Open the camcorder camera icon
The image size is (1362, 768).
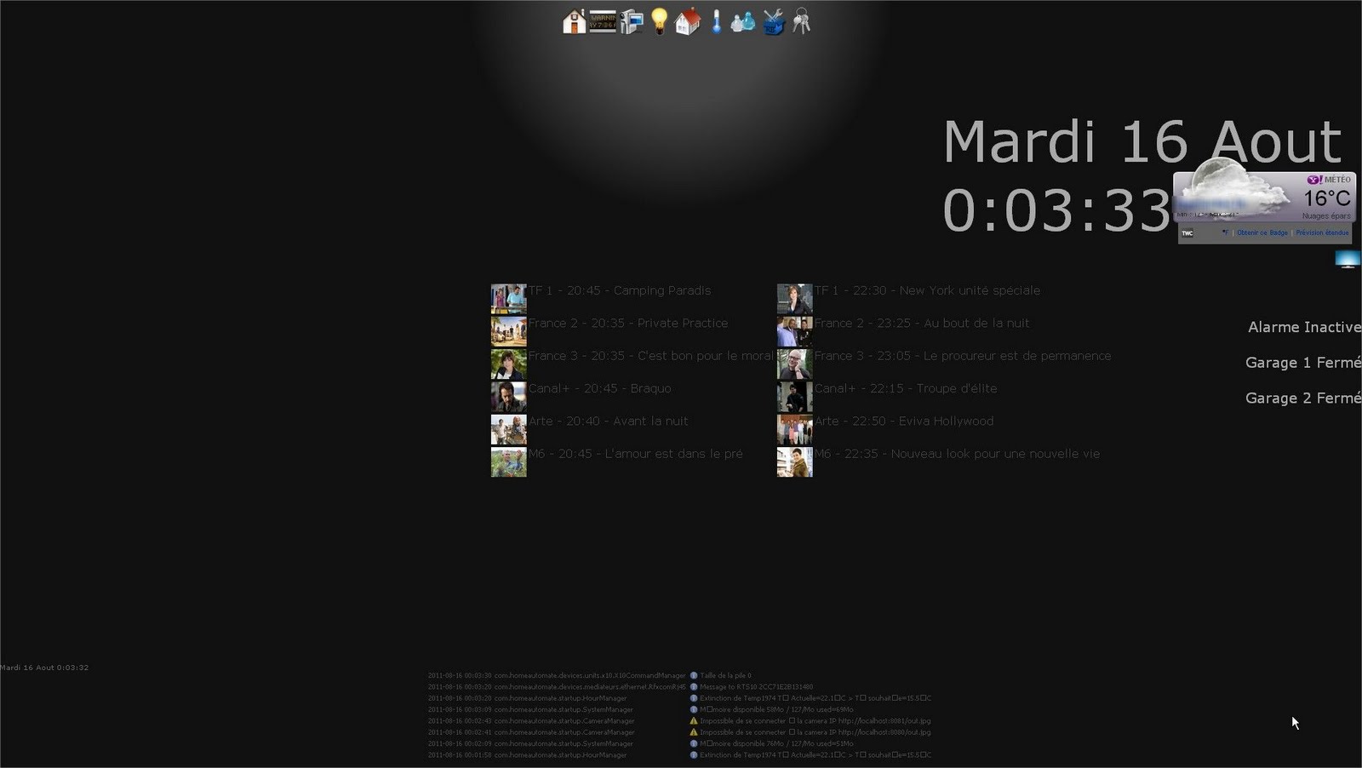[x=631, y=21]
